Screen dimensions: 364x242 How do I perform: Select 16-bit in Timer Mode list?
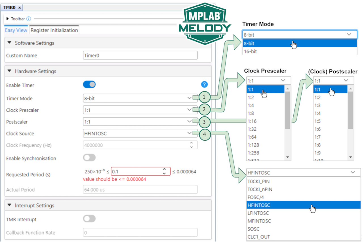coord(300,51)
